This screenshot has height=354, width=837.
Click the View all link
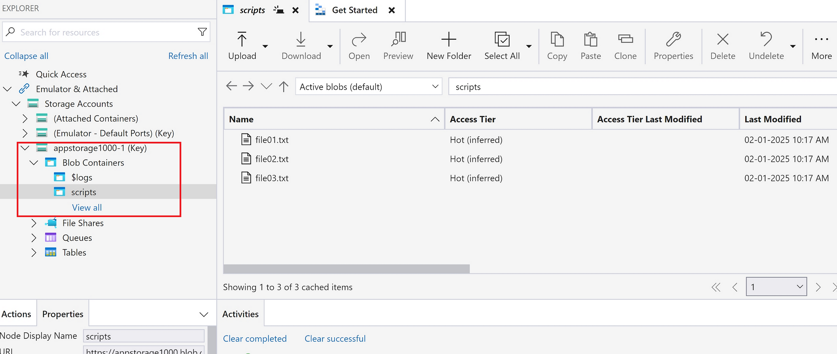(87, 207)
